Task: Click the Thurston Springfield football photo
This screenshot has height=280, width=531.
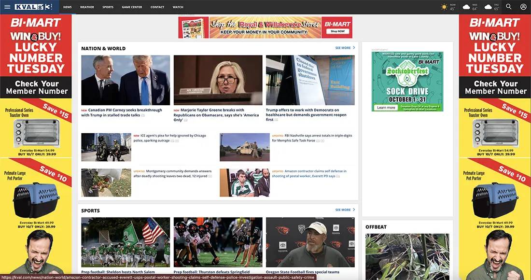Action: [x=218, y=242]
